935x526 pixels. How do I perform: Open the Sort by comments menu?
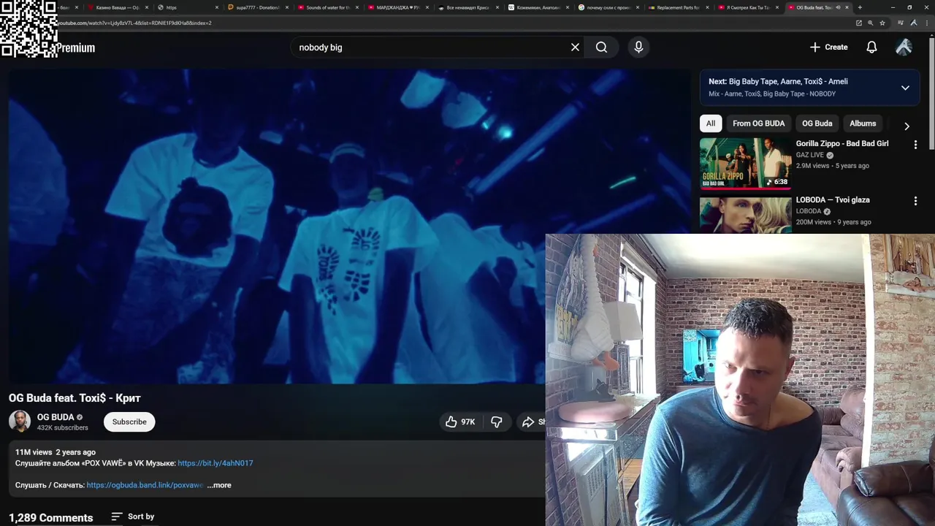pos(133,517)
